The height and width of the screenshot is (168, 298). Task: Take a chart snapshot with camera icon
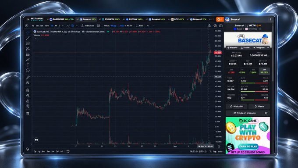coord(220,26)
